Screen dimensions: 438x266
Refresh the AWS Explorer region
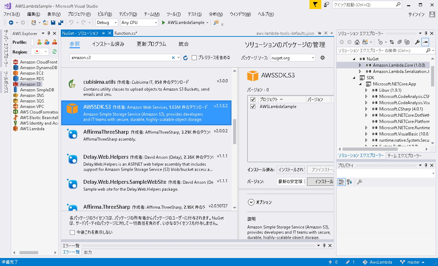[55, 51]
